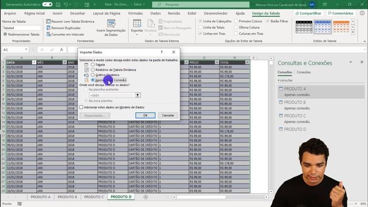Image resolution: width=368 pixels, height=207 pixels.
Task: Expand the table styles gallery
Action: (x=352, y=33)
